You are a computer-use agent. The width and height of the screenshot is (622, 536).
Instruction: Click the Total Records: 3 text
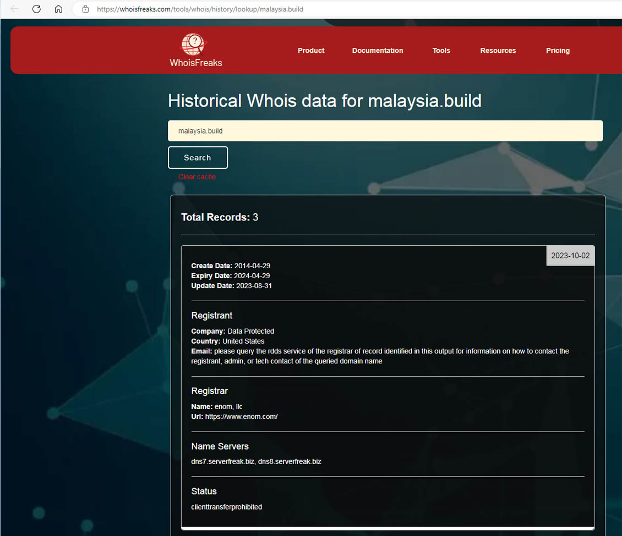coord(220,217)
